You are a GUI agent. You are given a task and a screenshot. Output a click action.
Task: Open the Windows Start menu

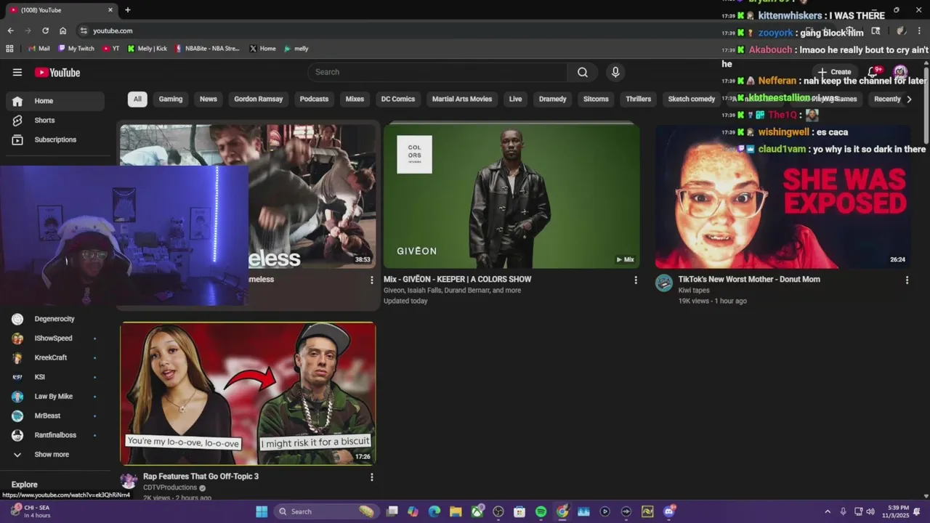pyautogui.click(x=262, y=511)
